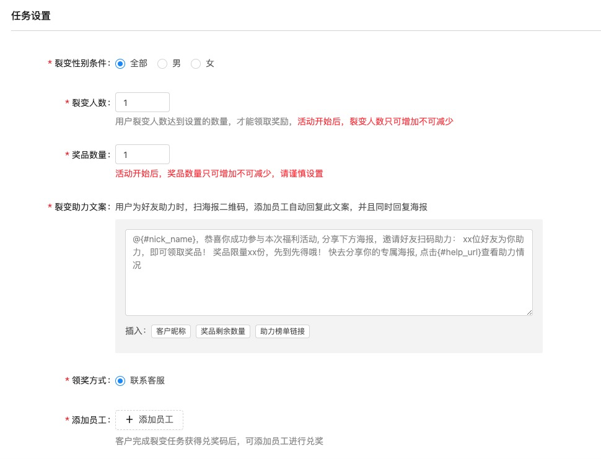This screenshot has height=459, width=601.
Task: Click the 添加员工 dashed button
Action: tap(149, 420)
